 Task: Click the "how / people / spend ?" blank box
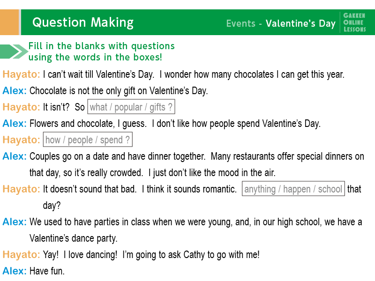(x=88, y=140)
